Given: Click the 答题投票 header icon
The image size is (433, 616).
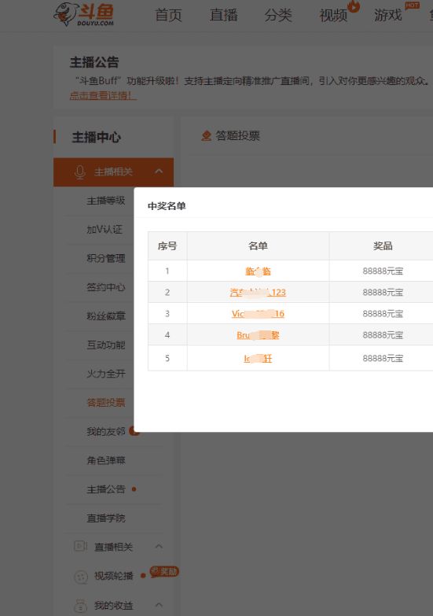Looking at the screenshot, I should point(206,136).
